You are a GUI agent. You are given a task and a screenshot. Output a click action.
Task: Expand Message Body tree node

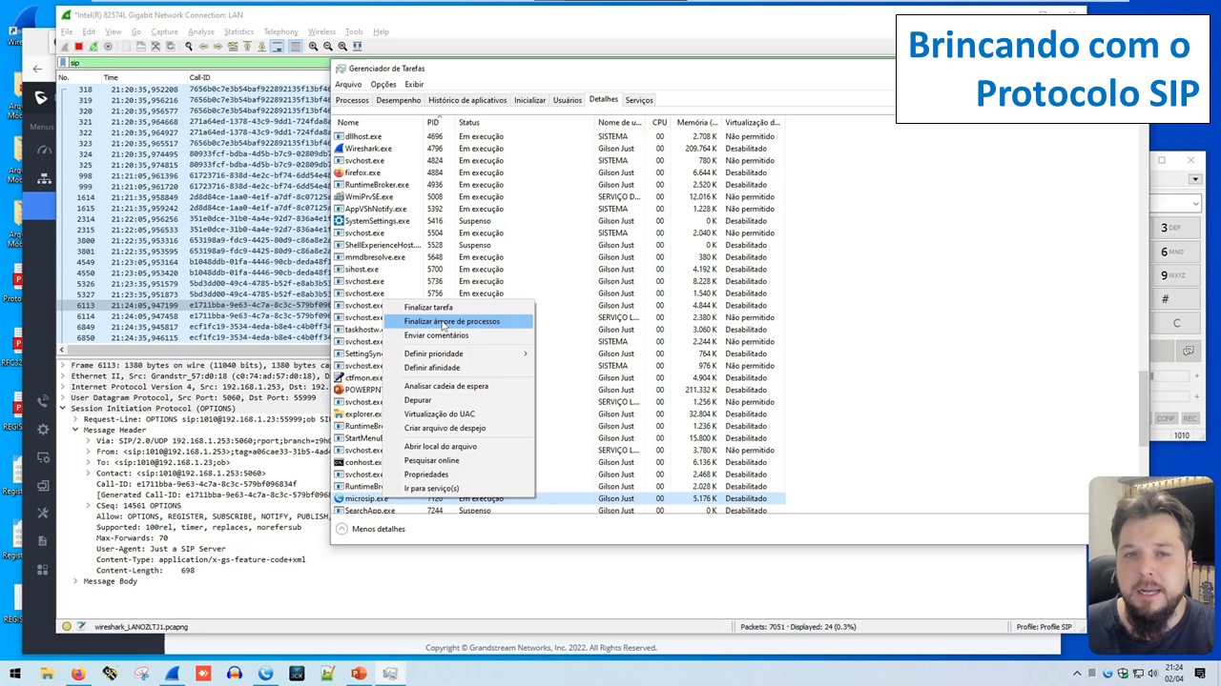[x=75, y=581]
